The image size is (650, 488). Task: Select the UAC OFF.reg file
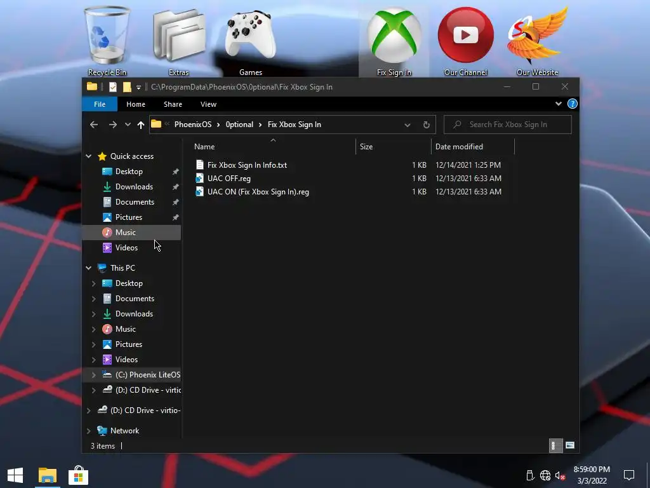pos(229,179)
